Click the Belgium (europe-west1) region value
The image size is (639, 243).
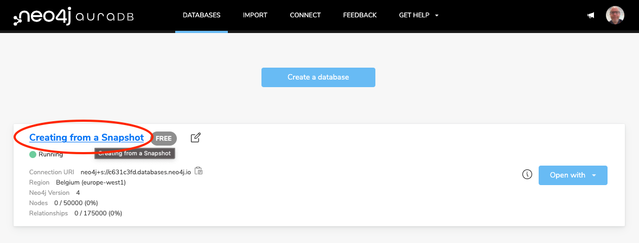click(x=91, y=182)
